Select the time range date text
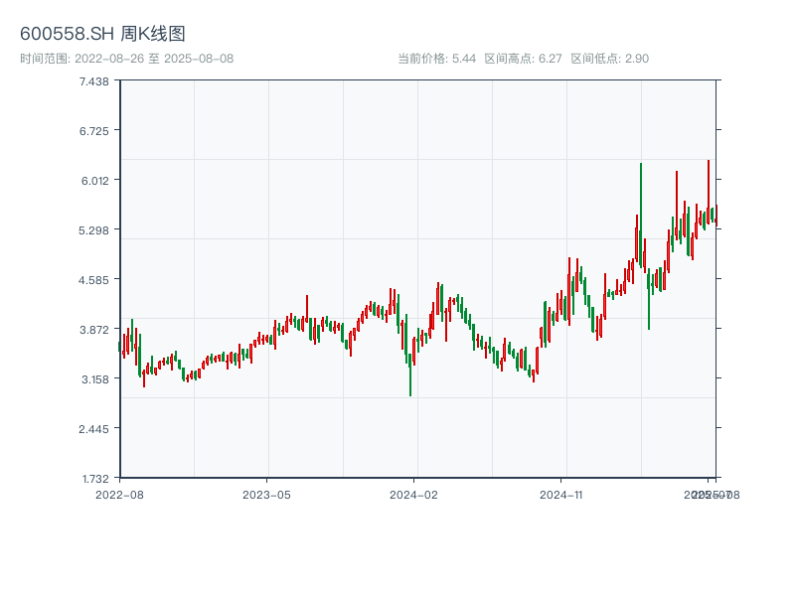Viewport: 795px width, 596px height. [126, 59]
